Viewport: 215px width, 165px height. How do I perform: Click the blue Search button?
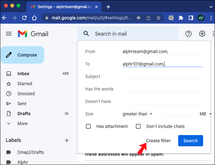tap(191, 141)
